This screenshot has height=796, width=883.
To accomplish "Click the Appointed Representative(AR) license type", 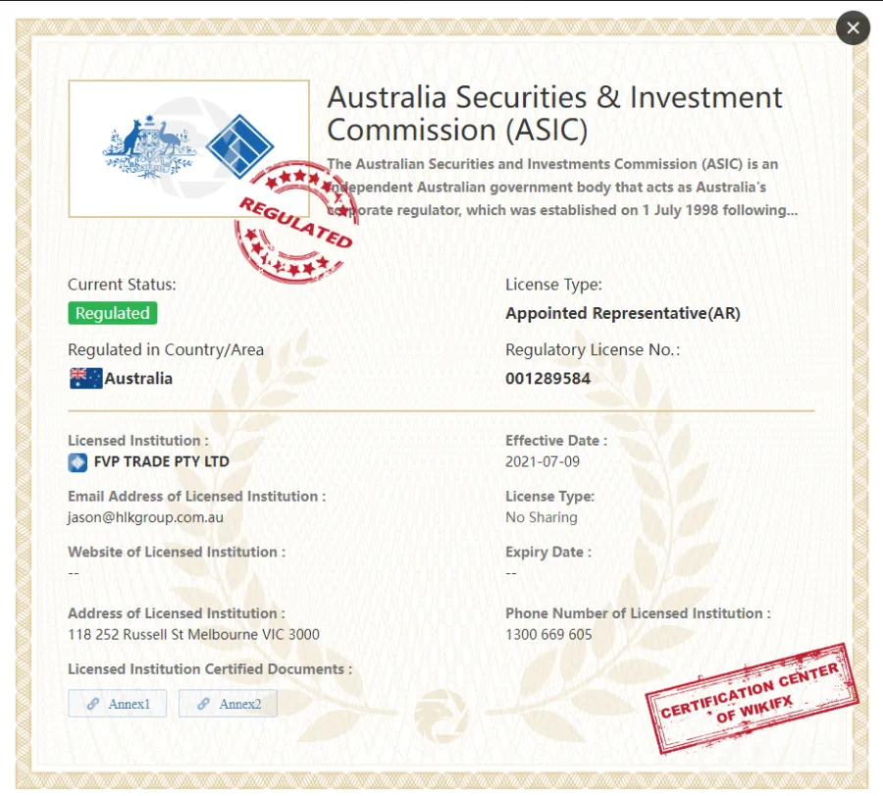I will point(623,313).
